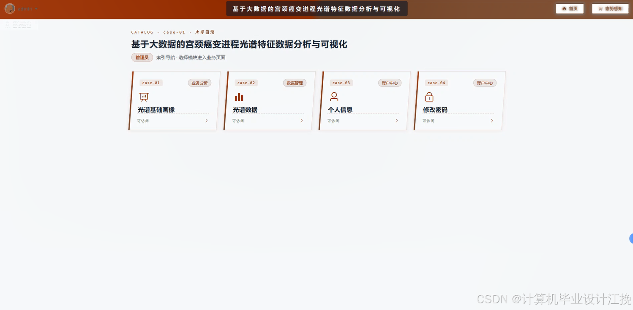Click the 数据管理 tag on case-02
This screenshot has height=310, width=633.
295,83
